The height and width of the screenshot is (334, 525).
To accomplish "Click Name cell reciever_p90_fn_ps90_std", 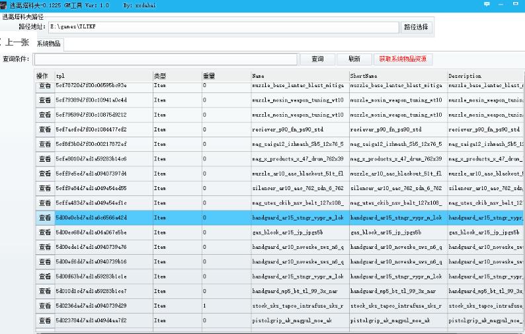I will pyautogui.click(x=300, y=129).
